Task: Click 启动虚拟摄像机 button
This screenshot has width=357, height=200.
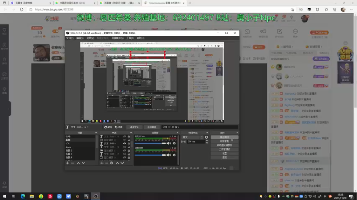Action: [224, 145]
